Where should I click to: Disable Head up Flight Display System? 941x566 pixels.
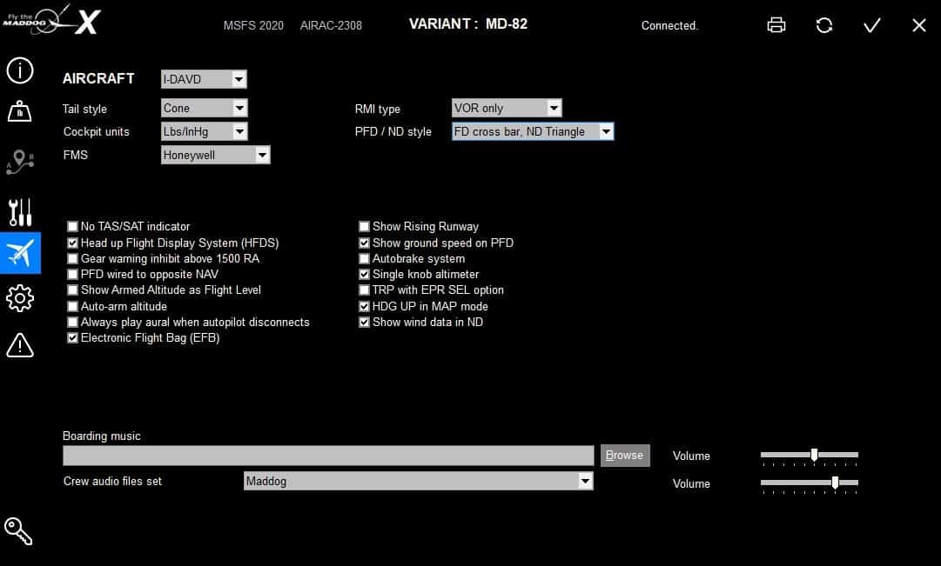click(73, 243)
